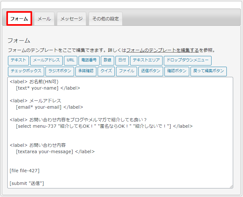This screenshot has width=243, height=197.
Task: Switch to the フォーム tab
Action: pyautogui.click(x=19, y=19)
